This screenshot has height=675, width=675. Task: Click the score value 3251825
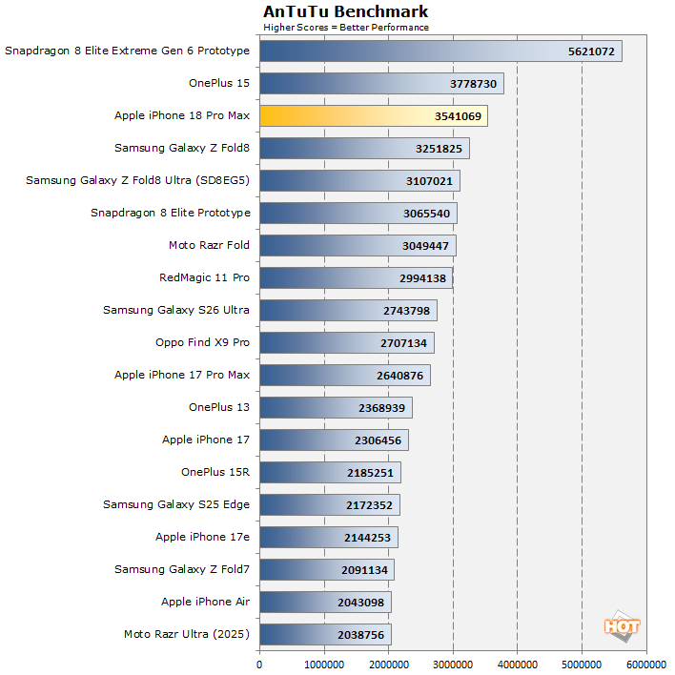pyautogui.click(x=439, y=149)
